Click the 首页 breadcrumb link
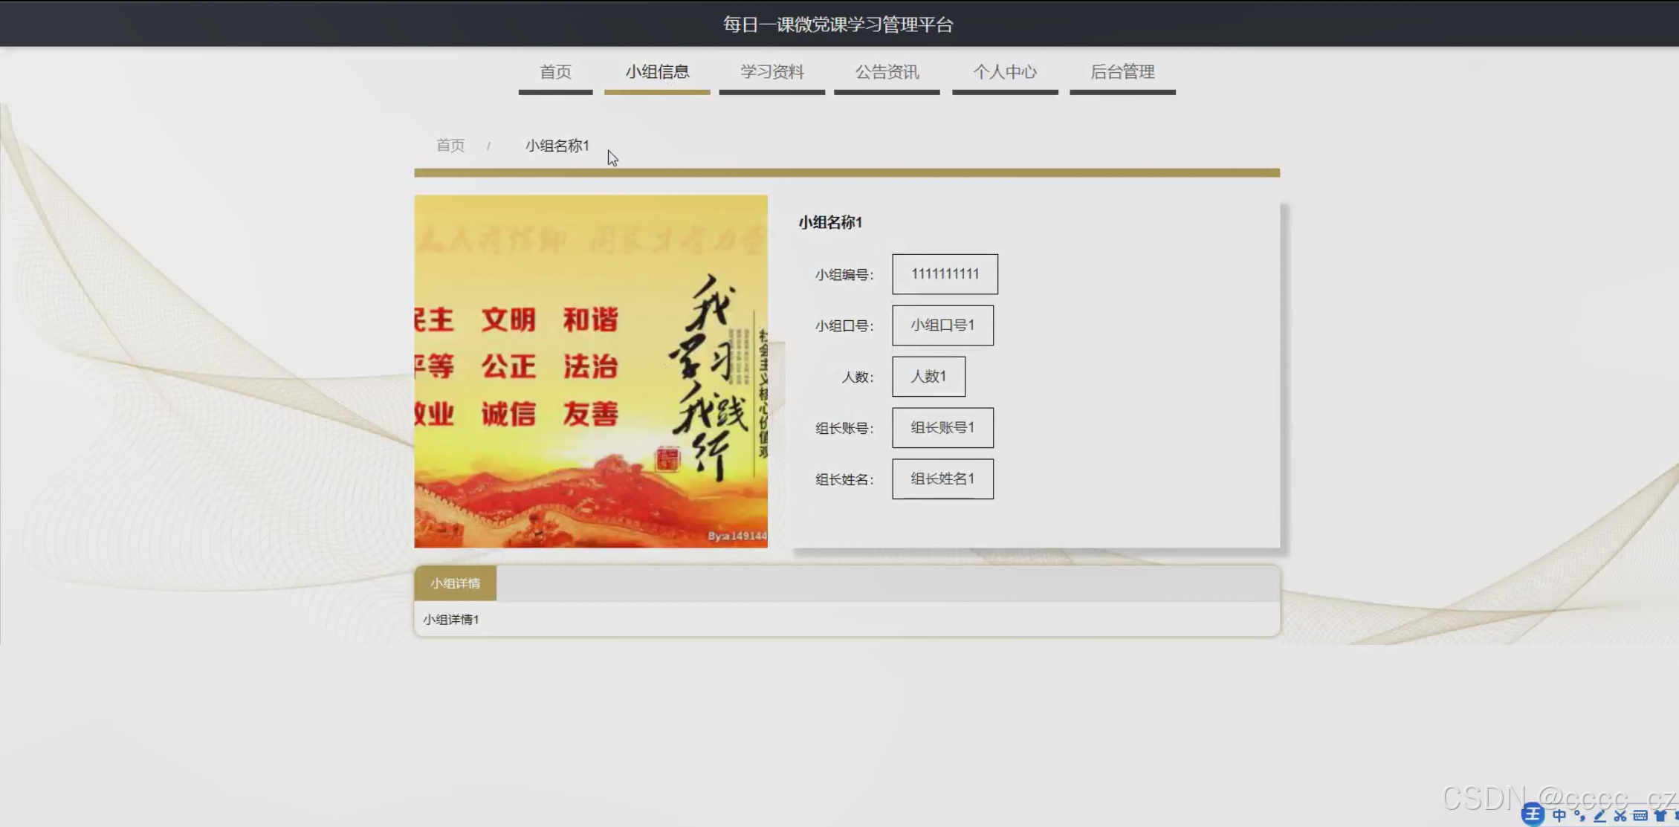The height and width of the screenshot is (827, 1679). pos(450,146)
